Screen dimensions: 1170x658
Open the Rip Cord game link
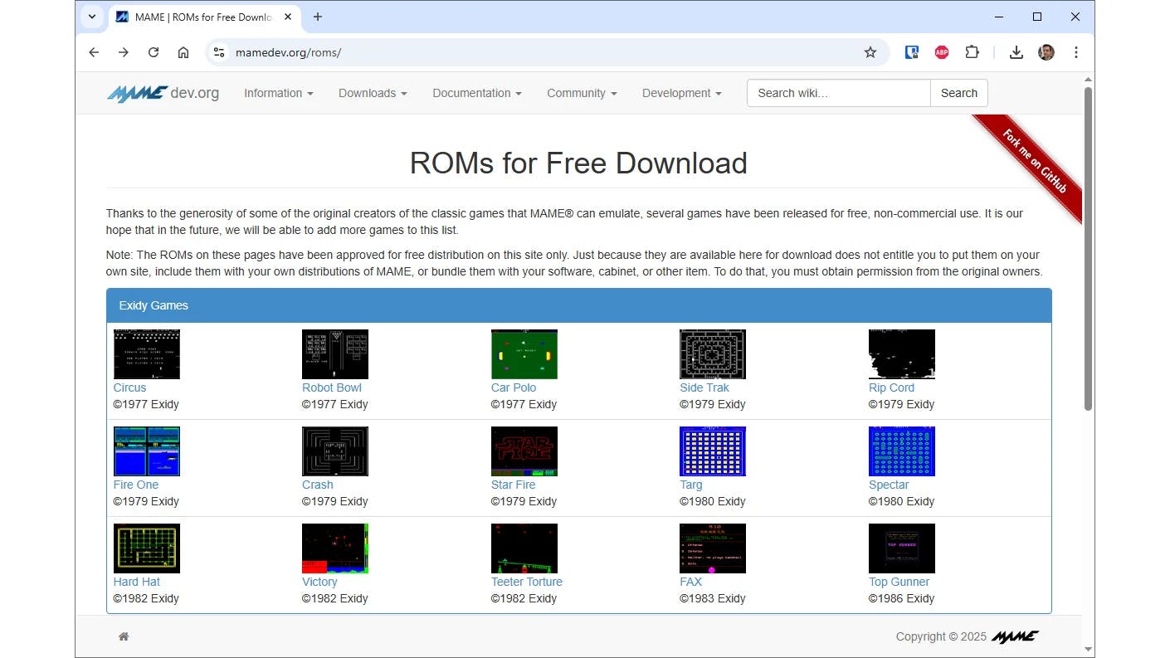click(891, 387)
